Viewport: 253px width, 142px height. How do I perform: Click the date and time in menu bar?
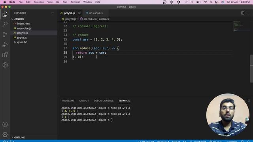click(238, 2)
